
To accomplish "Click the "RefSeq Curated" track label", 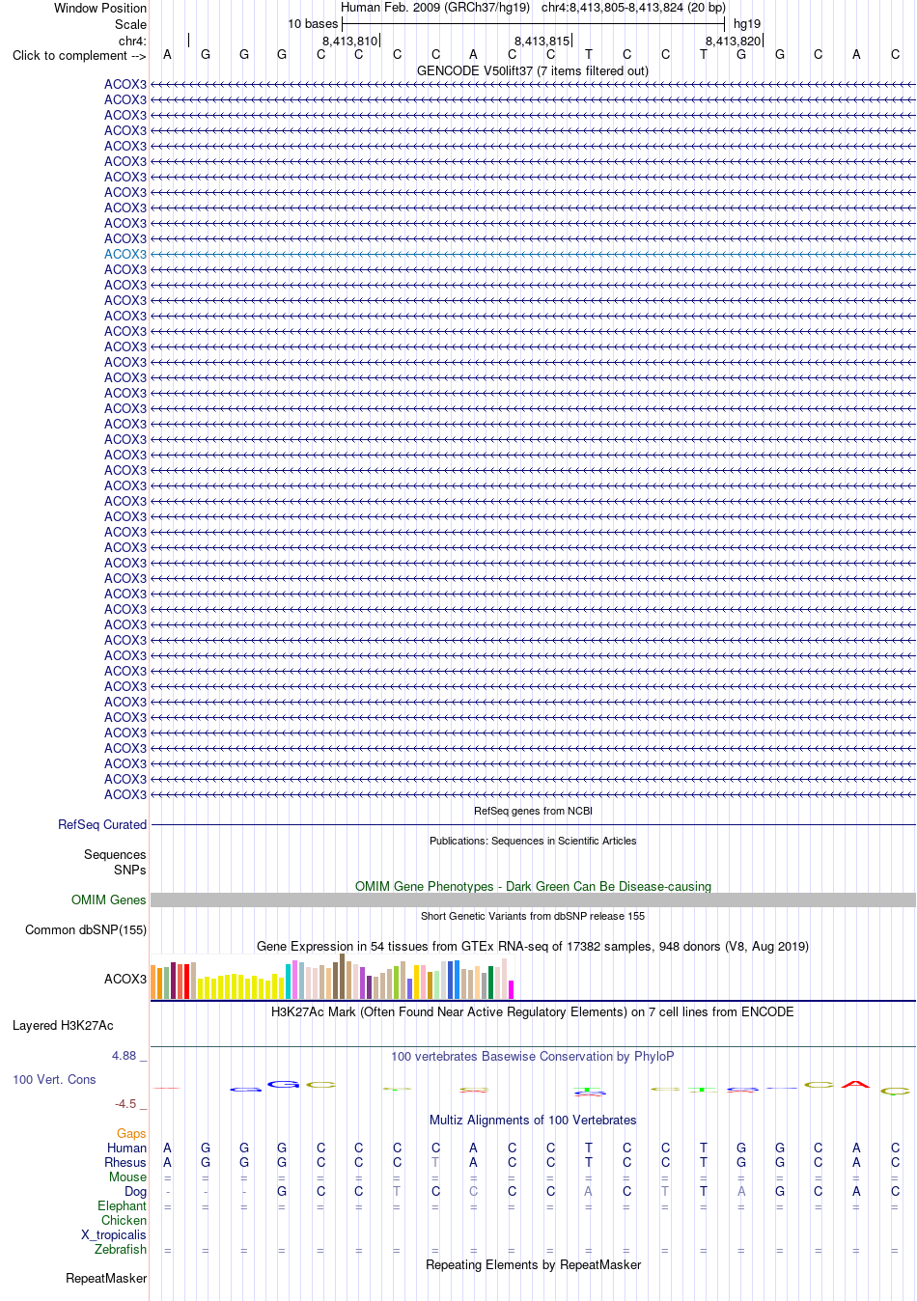I will pos(102,824).
